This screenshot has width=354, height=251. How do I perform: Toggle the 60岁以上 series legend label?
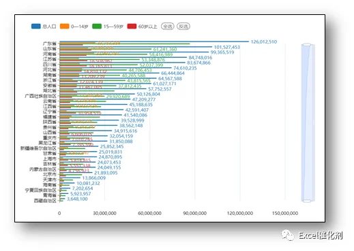147,27
